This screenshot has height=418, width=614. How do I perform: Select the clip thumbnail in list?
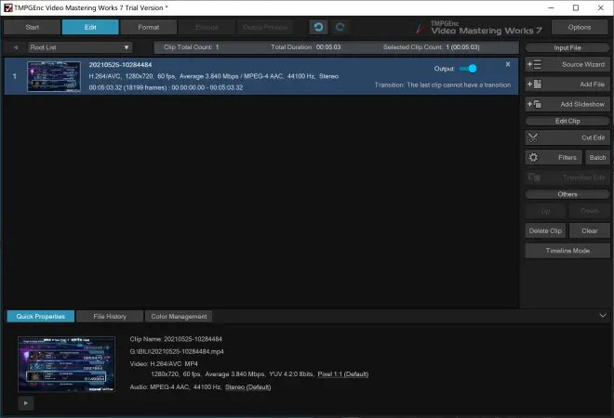click(54, 76)
